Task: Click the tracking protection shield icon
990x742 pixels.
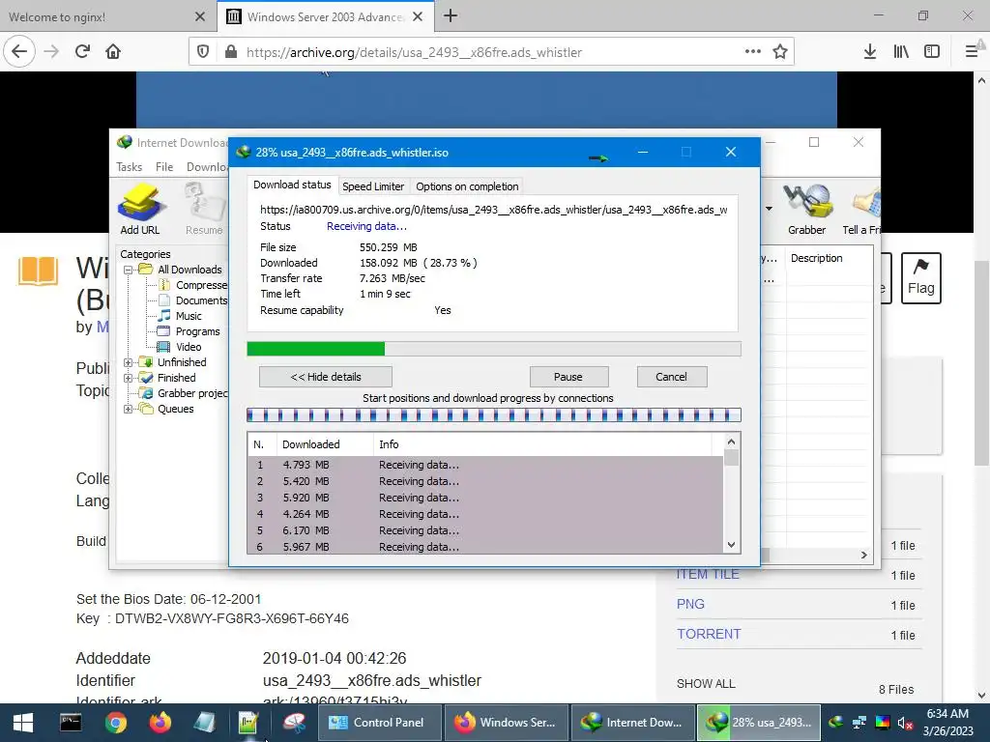Action: (x=203, y=52)
